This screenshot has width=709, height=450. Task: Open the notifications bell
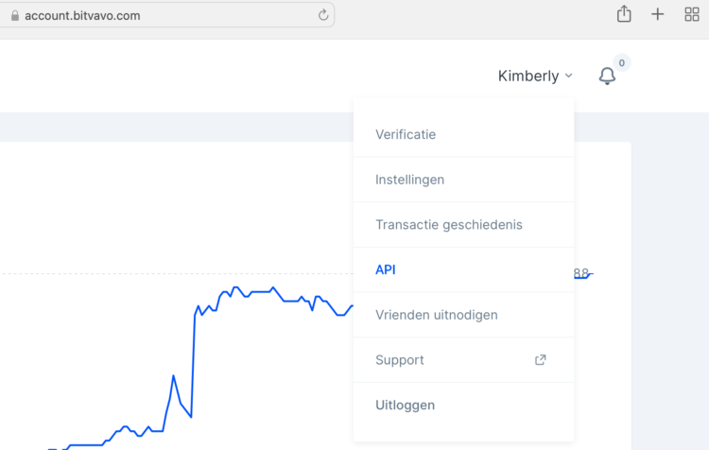click(x=607, y=77)
